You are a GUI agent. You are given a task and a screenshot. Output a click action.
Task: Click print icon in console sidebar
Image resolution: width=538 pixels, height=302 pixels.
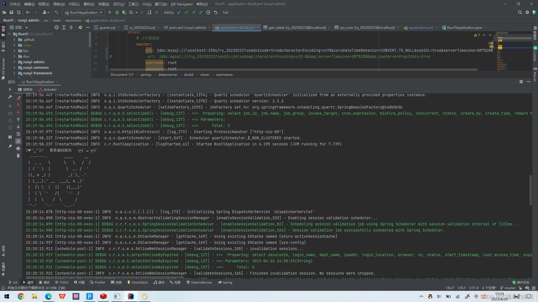click(18, 148)
